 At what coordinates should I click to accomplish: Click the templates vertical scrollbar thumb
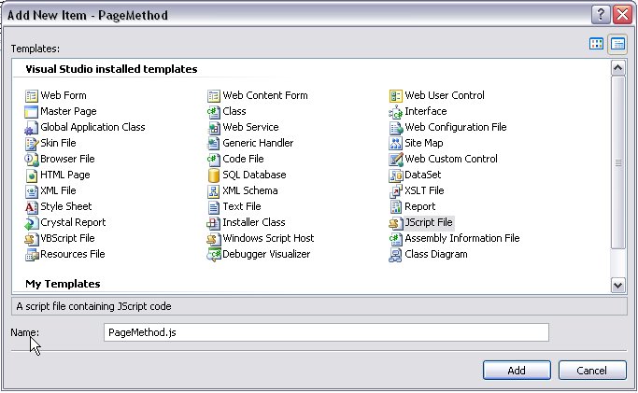[x=617, y=161]
